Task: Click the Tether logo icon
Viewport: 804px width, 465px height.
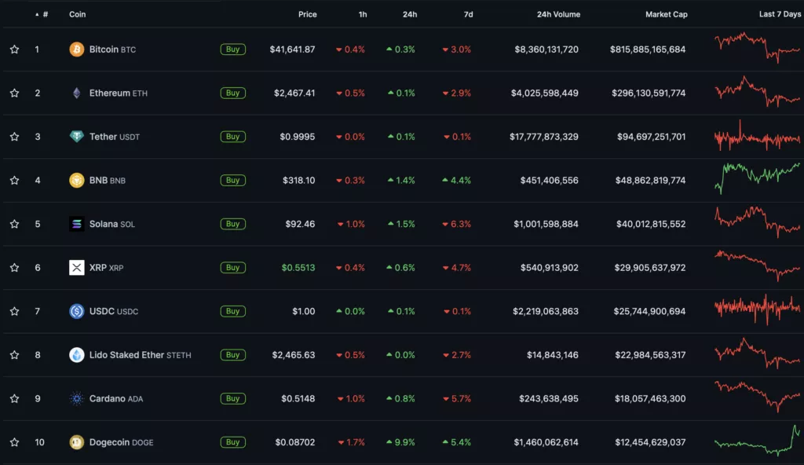Action: tap(76, 137)
